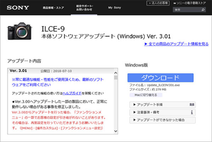Viewport: 212px width, 142px height.
Task: Click the 法人のお客様 button
Action: [x=158, y=3]
